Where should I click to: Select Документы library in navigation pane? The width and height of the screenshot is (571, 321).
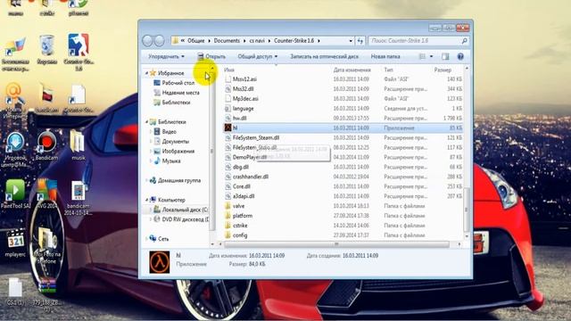coord(171,141)
